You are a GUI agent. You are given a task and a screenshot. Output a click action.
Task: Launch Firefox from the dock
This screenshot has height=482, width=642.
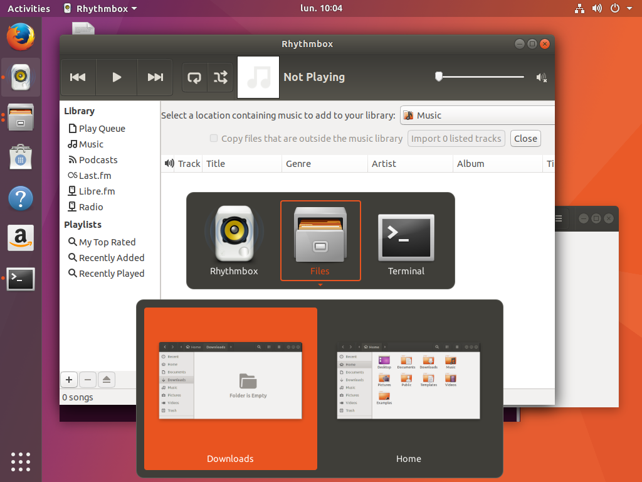click(21, 37)
